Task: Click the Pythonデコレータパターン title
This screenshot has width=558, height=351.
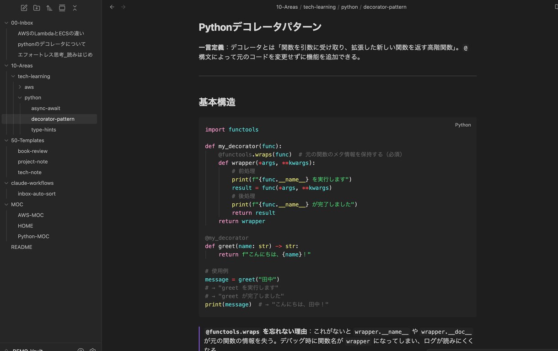Action: pos(260,27)
